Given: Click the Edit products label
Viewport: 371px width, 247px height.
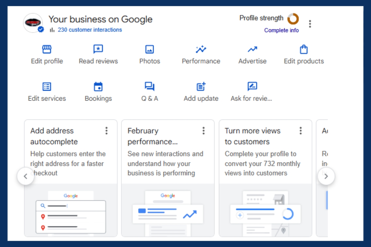Looking at the screenshot, I should 304,61.
